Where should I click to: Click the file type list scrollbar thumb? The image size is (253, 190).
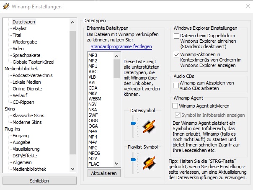pos(117,69)
